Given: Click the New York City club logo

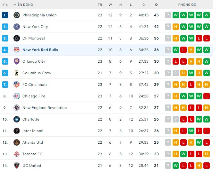Looking at the screenshot, I should [x=17, y=27].
